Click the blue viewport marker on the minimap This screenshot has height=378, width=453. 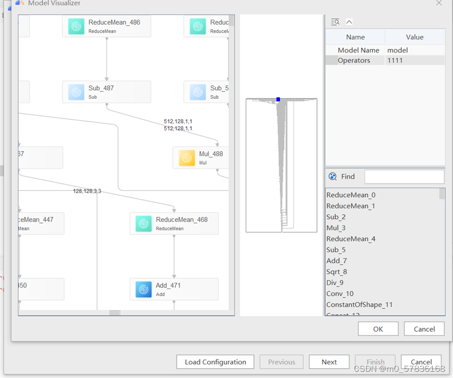[x=278, y=99]
